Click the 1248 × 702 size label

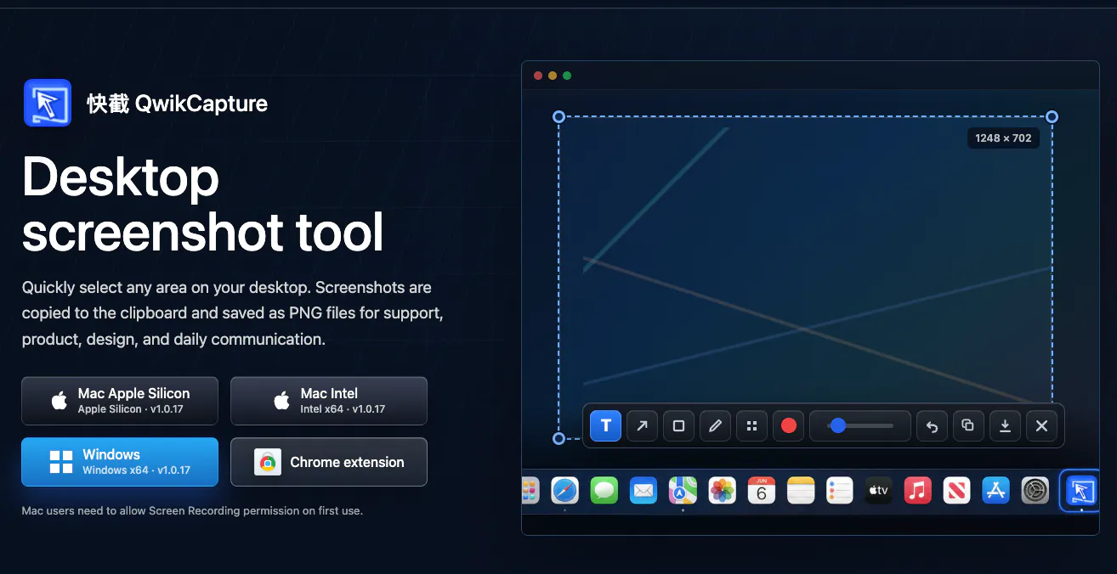[x=1003, y=138]
